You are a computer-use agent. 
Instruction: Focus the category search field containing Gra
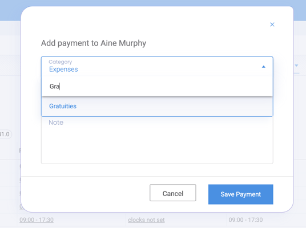tap(157, 86)
